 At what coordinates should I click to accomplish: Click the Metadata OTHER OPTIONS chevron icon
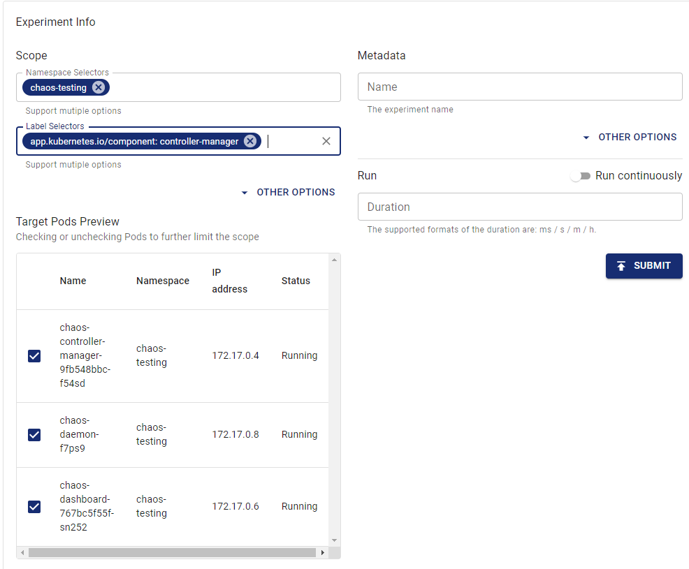586,137
